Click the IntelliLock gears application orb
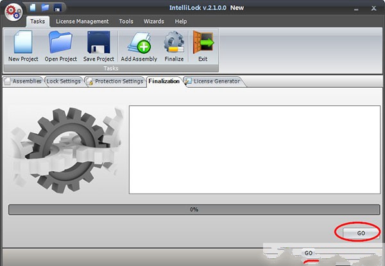This screenshot has width=385, height=266. (13, 12)
